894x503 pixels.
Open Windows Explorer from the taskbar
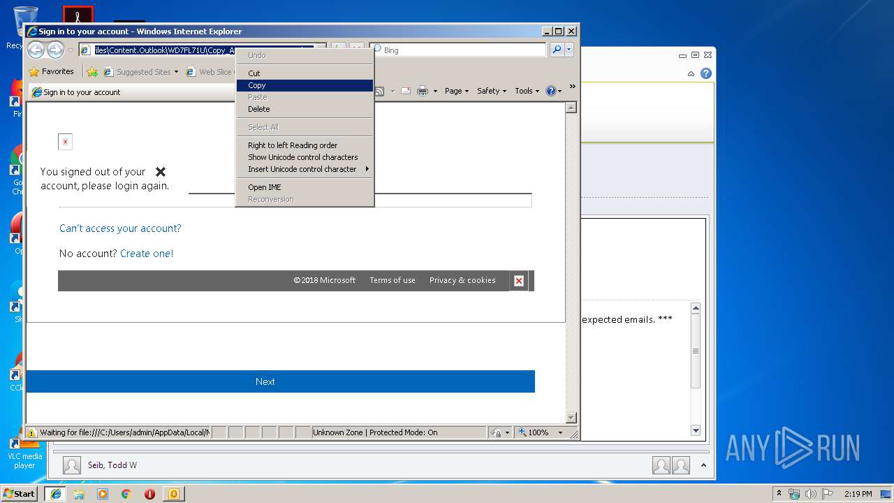point(79,493)
